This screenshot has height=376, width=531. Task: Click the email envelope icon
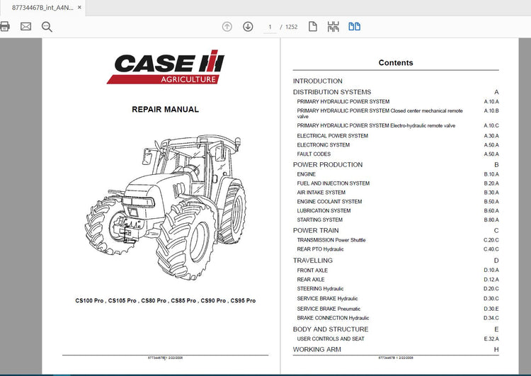(25, 26)
